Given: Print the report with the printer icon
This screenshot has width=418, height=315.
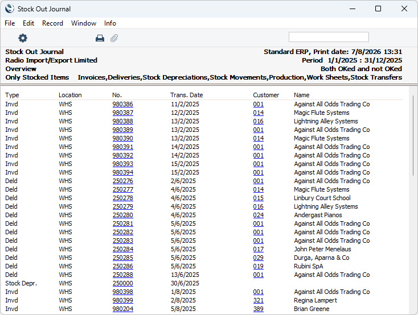Looking at the screenshot, I should pyautogui.click(x=100, y=38).
